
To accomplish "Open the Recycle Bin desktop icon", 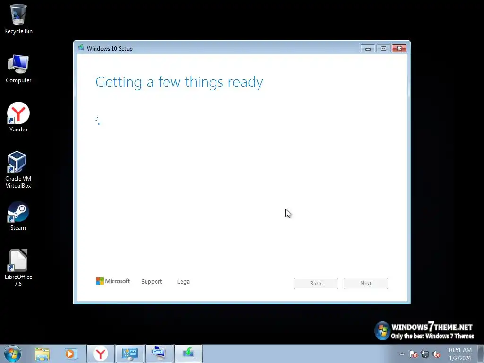I will click(18, 19).
